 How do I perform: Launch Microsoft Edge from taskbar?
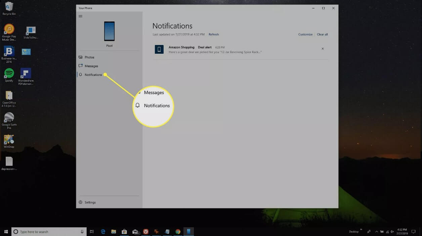tap(103, 232)
